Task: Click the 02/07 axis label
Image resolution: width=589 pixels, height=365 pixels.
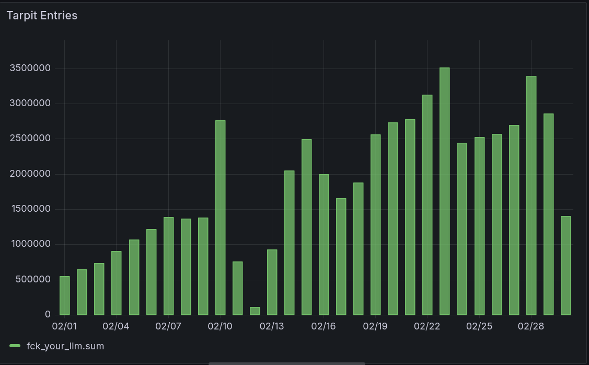Action: [x=167, y=326]
